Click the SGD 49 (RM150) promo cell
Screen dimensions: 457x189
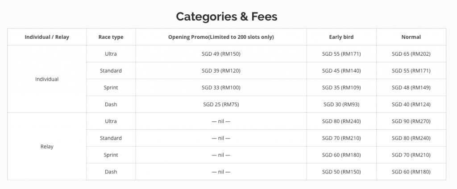(221, 54)
